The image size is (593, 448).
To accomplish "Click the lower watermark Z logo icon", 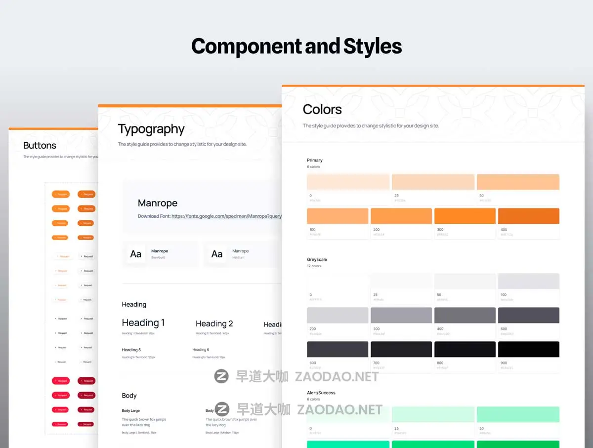I will 222,409.
